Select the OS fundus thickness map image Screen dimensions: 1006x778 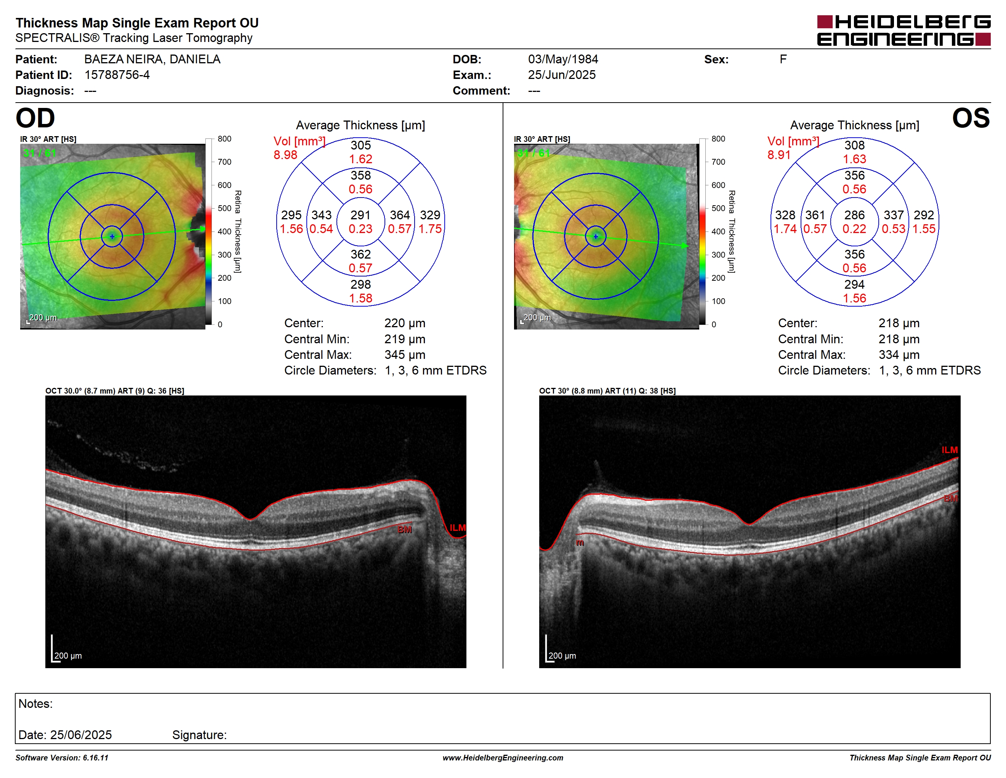(x=606, y=236)
